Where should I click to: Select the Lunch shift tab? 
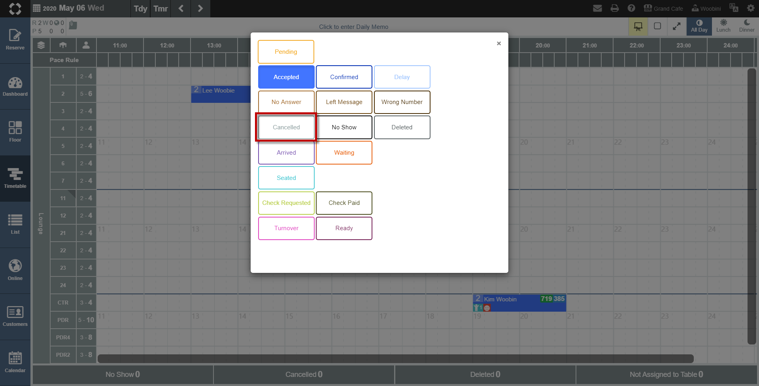(723, 26)
